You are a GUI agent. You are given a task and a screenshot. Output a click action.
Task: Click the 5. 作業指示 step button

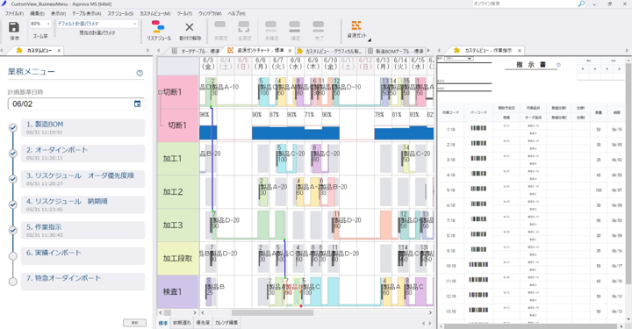pos(83,231)
